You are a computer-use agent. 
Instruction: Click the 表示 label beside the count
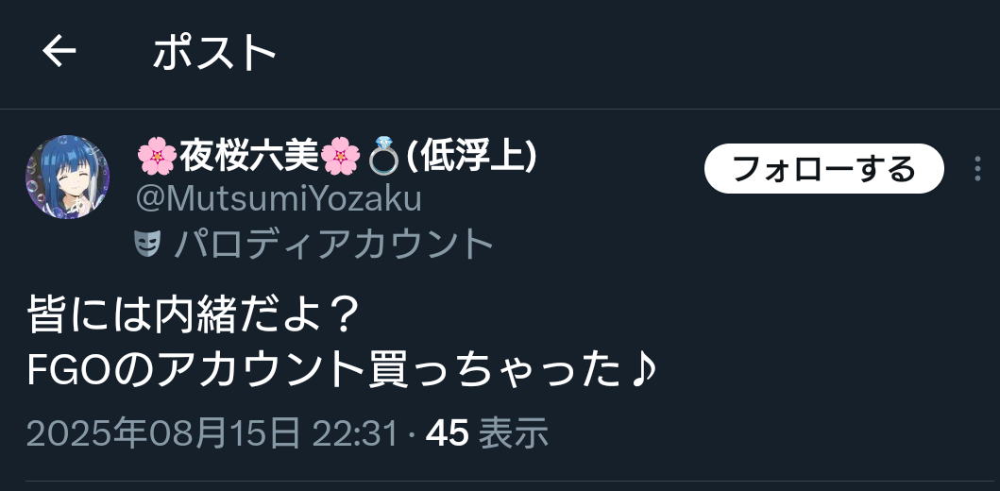pos(514,433)
